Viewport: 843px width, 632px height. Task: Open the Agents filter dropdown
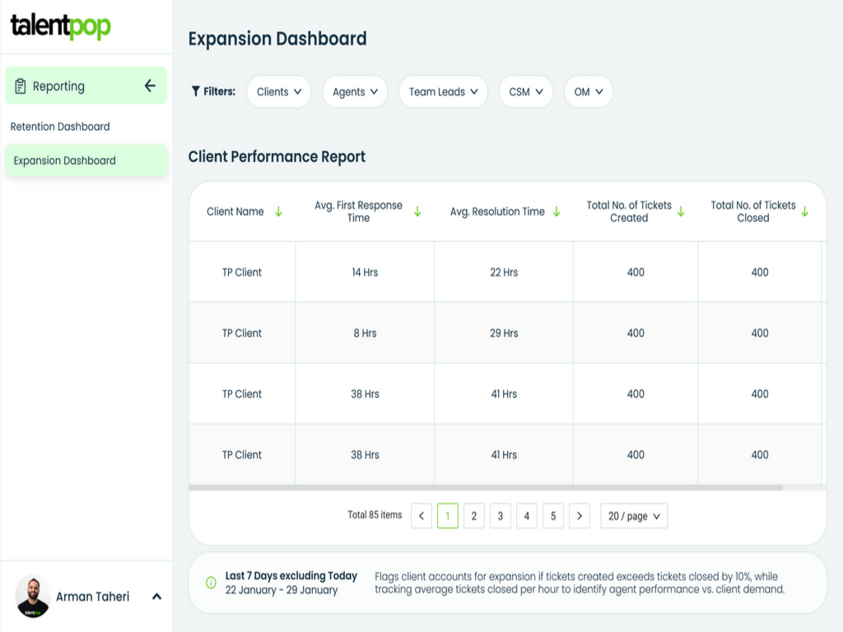[x=355, y=91]
